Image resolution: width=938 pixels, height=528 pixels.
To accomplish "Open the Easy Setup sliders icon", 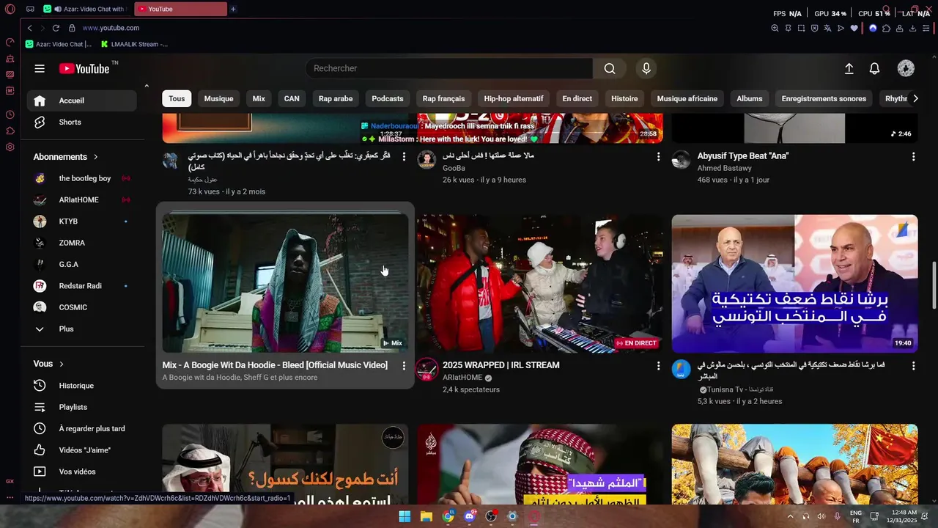I will coord(926,28).
